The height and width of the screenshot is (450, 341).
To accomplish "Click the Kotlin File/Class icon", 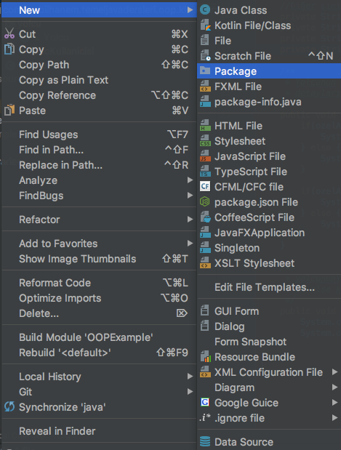I will (205, 25).
